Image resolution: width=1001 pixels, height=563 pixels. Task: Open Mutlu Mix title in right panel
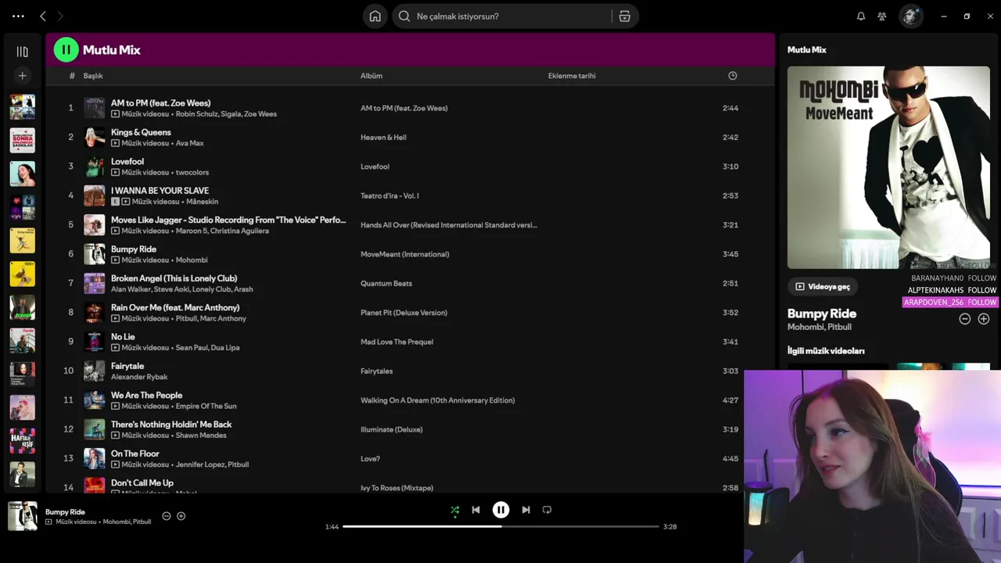(806, 50)
